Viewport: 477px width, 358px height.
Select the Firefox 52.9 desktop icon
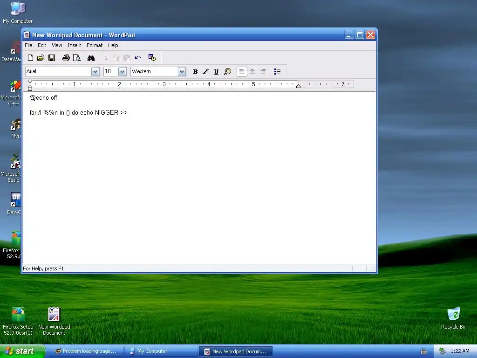pos(12,245)
